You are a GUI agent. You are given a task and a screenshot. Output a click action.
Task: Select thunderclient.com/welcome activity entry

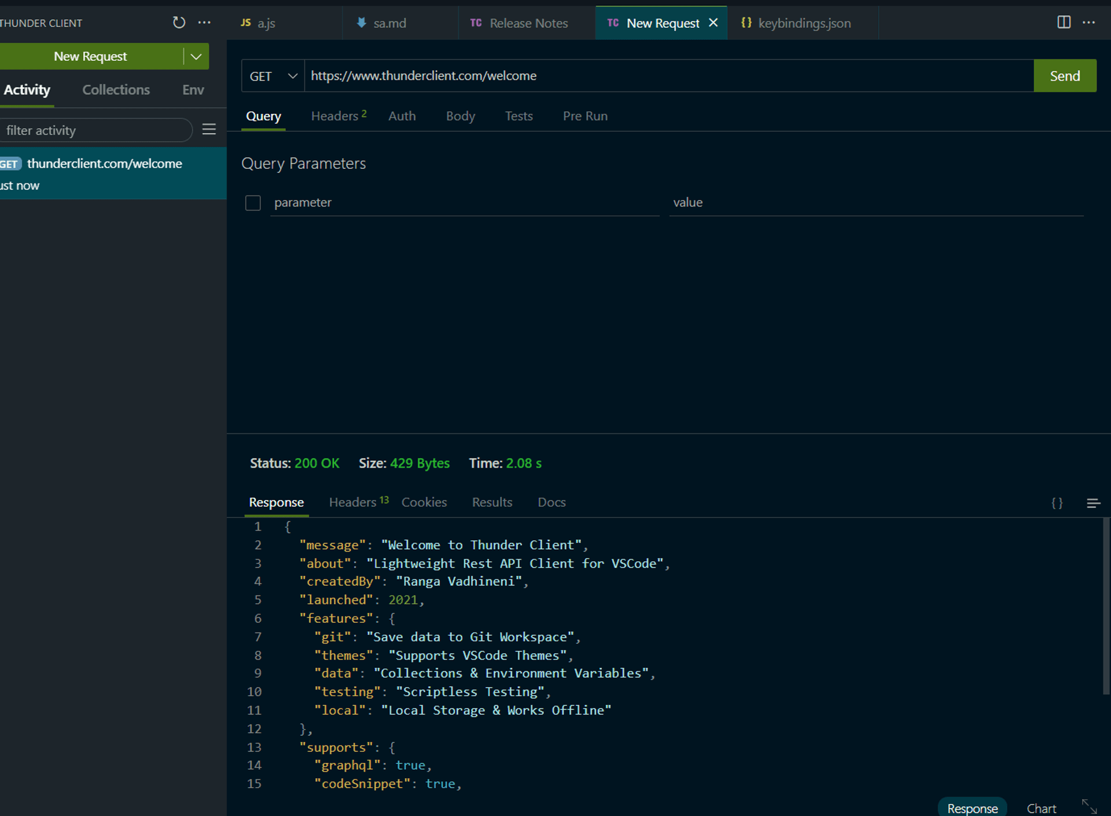coord(113,174)
